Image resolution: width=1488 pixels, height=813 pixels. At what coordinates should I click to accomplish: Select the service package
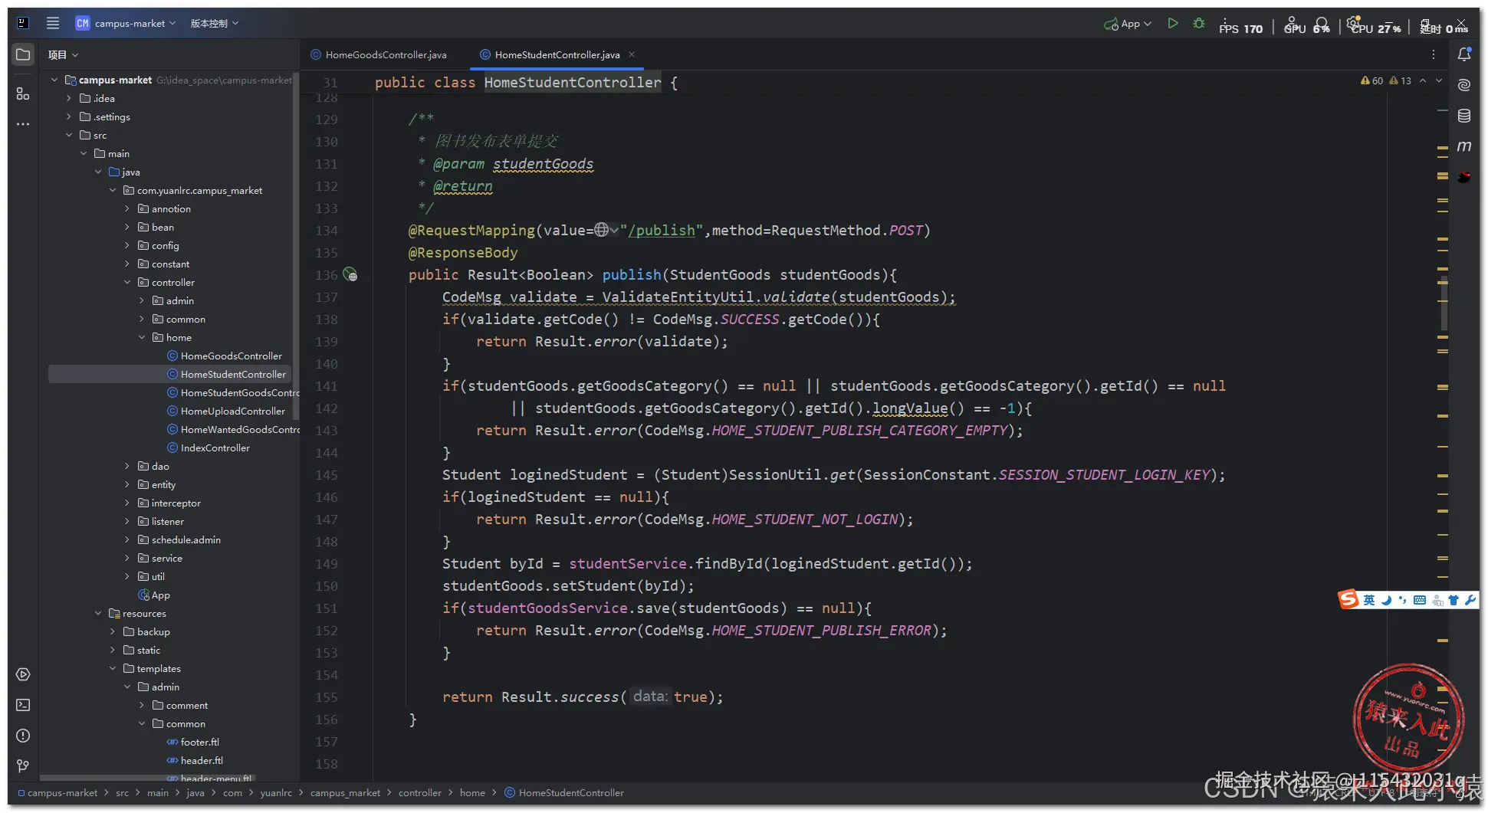[160, 558]
